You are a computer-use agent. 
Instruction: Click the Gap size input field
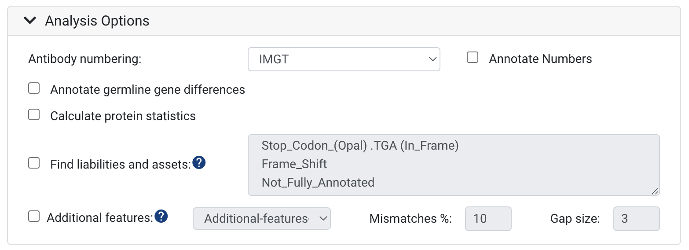tap(637, 218)
